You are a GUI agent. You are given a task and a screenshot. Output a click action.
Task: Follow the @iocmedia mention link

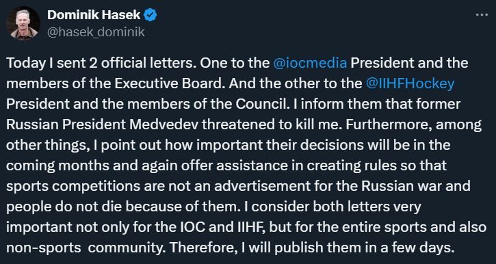(x=310, y=63)
